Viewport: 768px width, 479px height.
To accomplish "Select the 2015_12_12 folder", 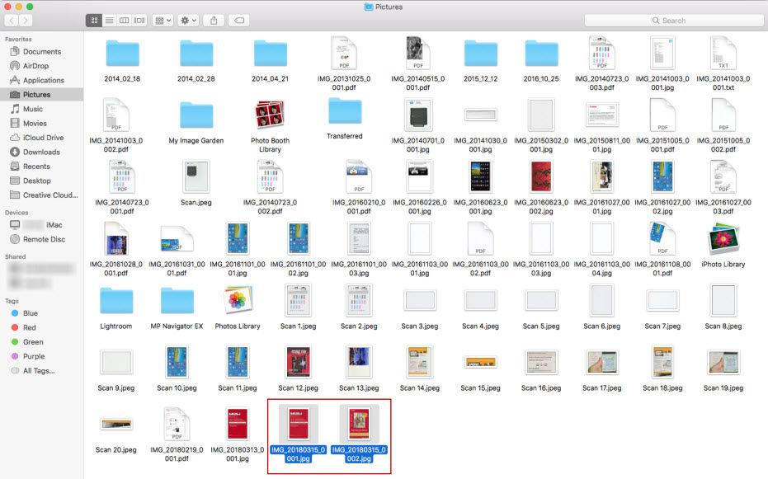I will (x=480, y=54).
